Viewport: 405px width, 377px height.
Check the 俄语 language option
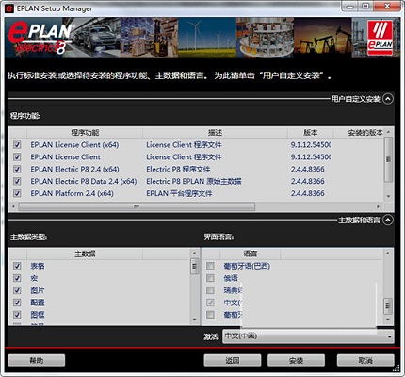(x=210, y=278)
